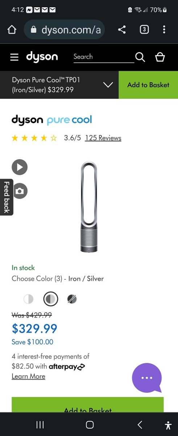
Task: Share the page via the share icon
Action: click(122, 30)
